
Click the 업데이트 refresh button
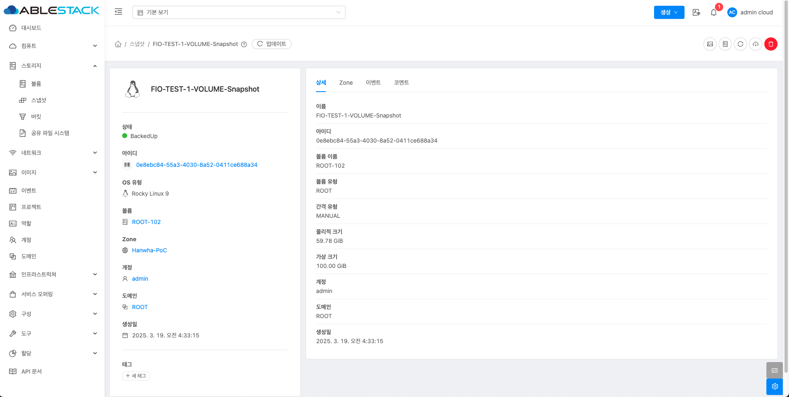272,44
